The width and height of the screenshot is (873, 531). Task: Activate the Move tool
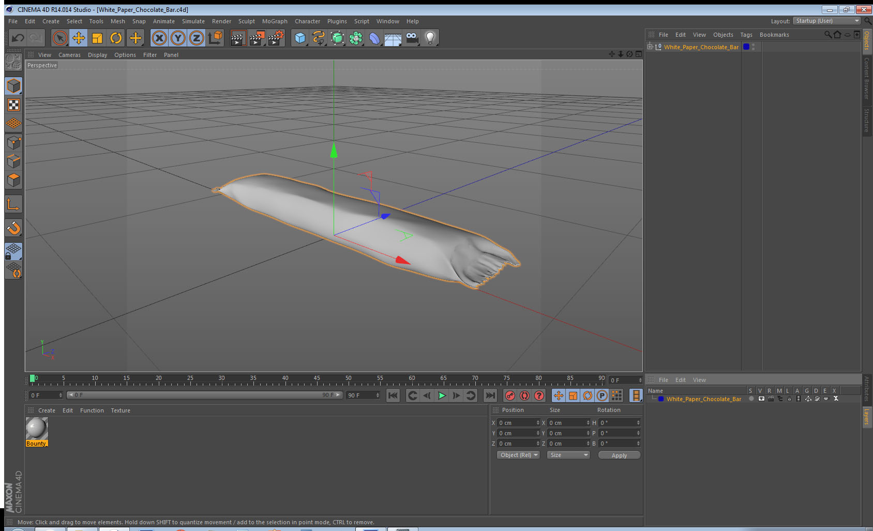pos(79,38)
